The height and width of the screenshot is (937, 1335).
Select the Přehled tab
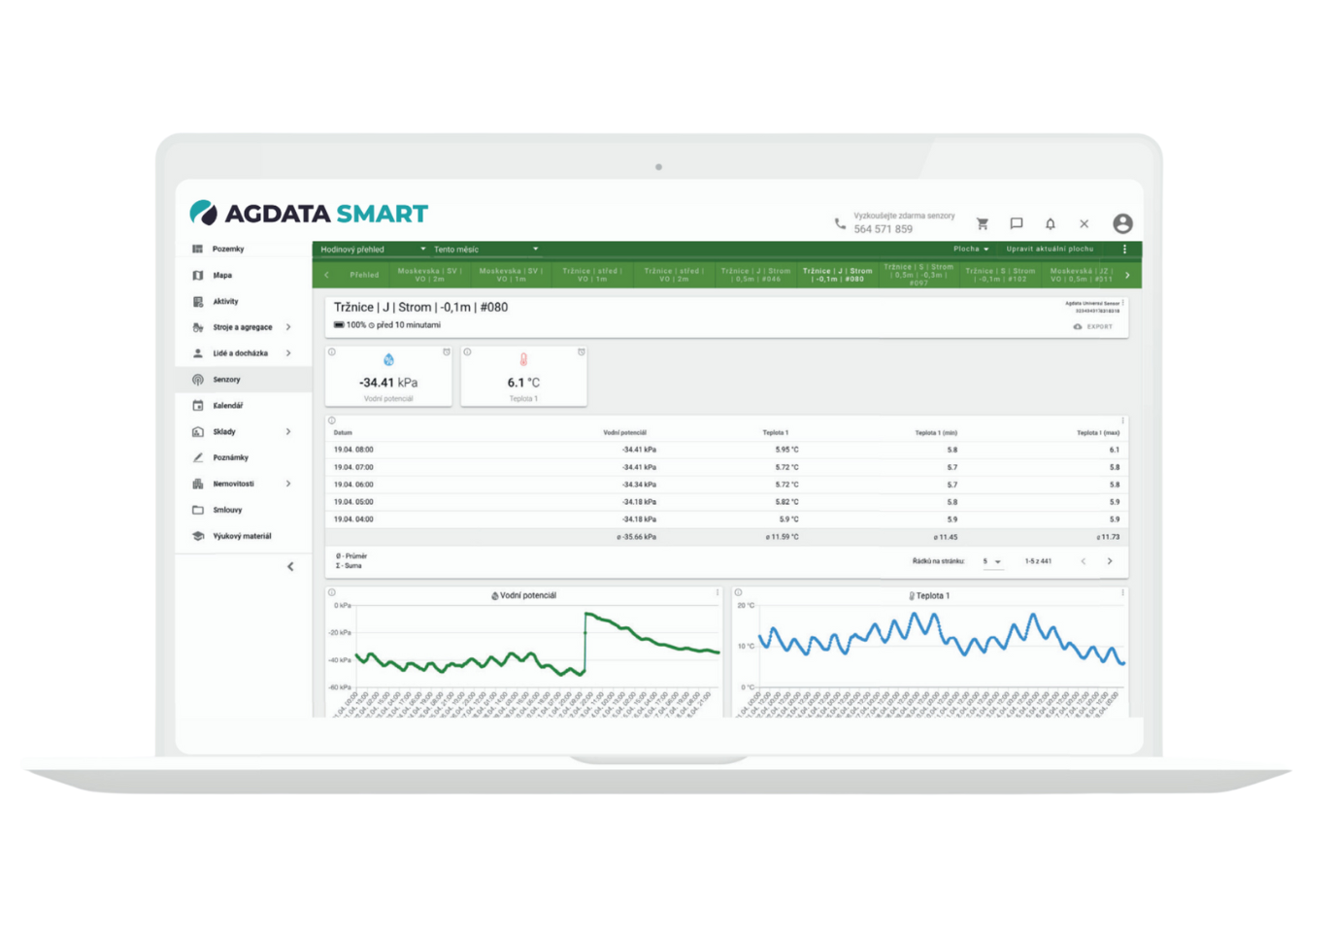364,275
